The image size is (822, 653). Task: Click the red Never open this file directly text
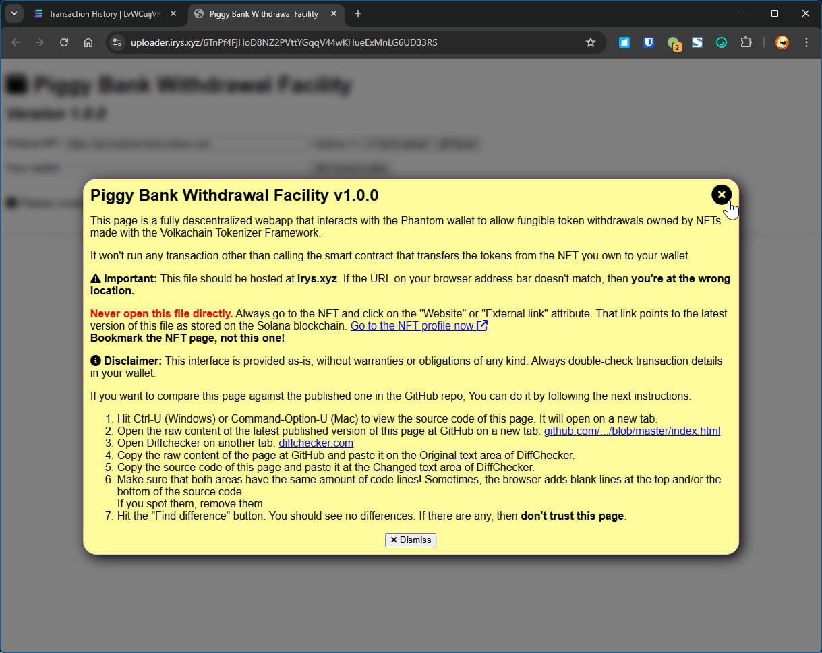coord(161,313)
